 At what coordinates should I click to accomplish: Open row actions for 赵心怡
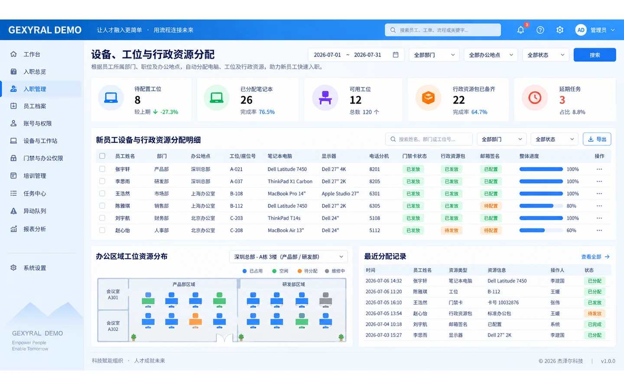pyautogui.click(x=599, y=231)
